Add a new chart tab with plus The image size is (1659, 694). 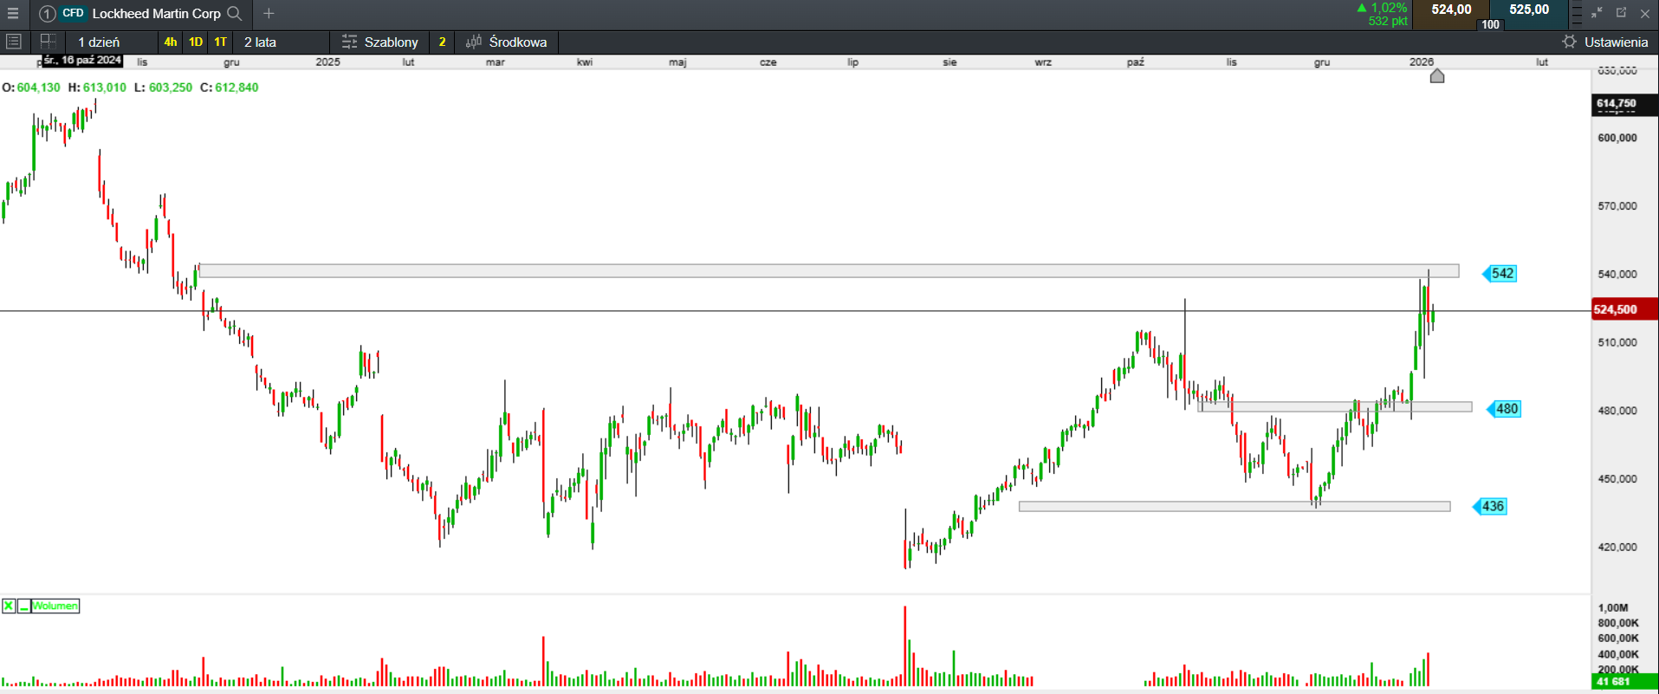point(269,13)
